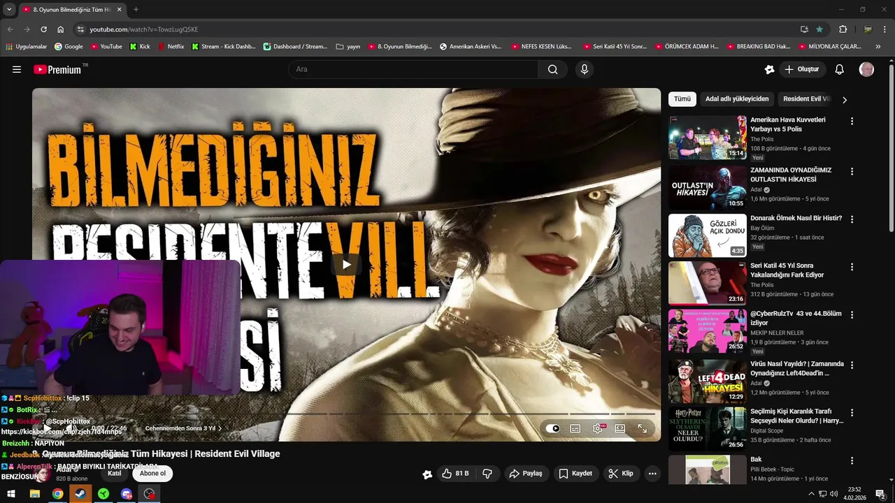Open the Stream - Kick Dashboard bookmark
The image size is (895, 503).
point(223,46)
